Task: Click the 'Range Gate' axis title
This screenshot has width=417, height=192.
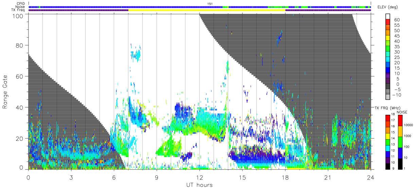Action: (x=5, y=92)
